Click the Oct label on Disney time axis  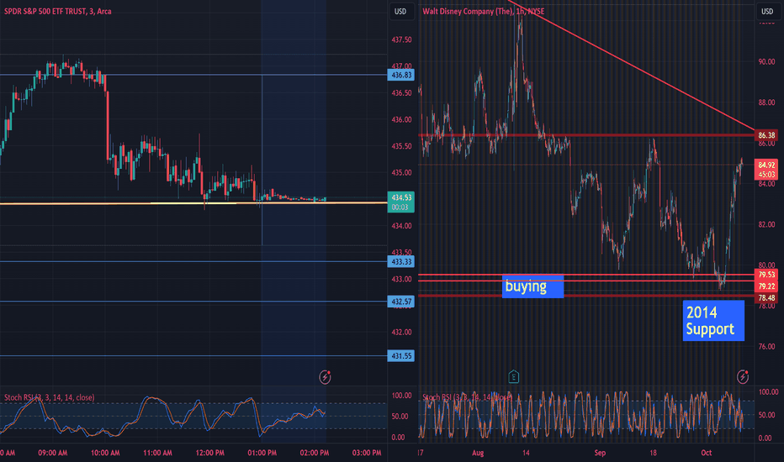[x=706, y=453]
